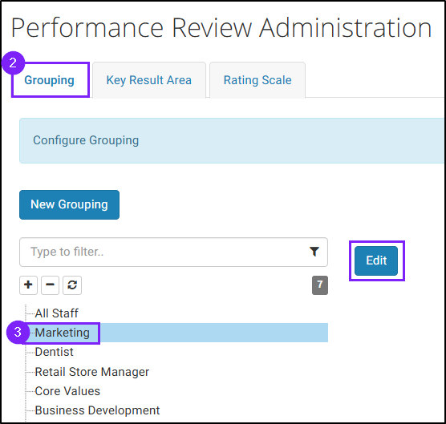The width and height of the screenshot is (446, 424).
Task: Switch to the Key Result Area tab
Action: [149, 80]
